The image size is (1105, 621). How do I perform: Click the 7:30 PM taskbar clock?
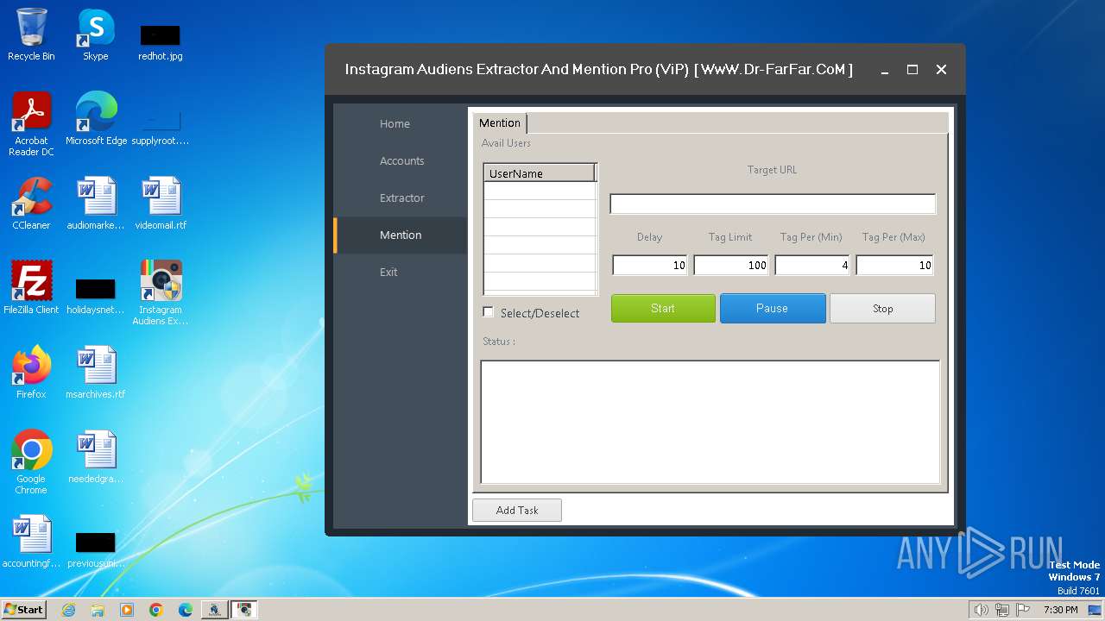[1060, 610]
